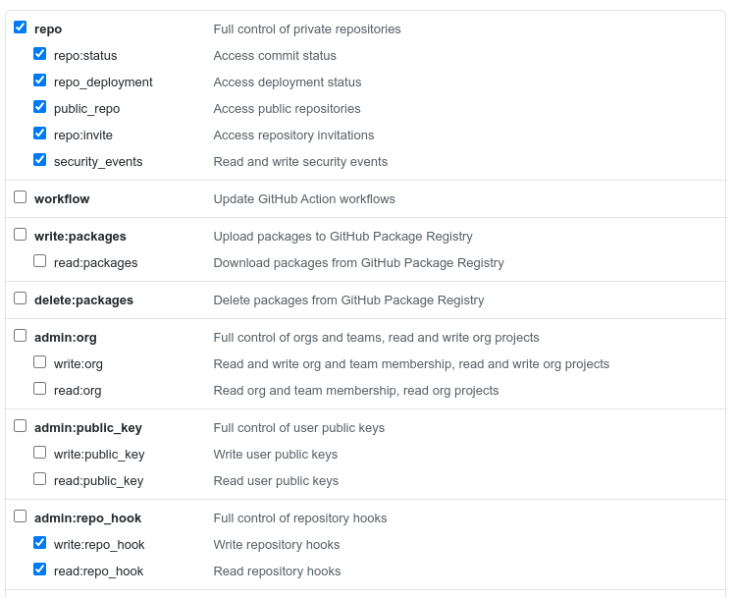Uncheck write:repo_hook scope
Viewport: 736px width, 598px height.
point(40,543)
